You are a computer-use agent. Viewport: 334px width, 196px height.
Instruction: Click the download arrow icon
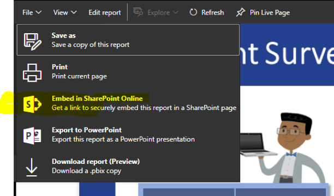point(32,167)
